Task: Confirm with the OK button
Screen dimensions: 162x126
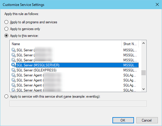Action: pyautogui.click(x=123, y=120)
